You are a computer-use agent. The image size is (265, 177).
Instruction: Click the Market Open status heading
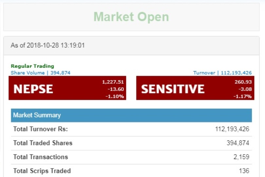click(x=131, y=17)
